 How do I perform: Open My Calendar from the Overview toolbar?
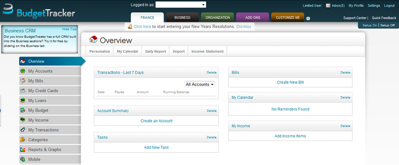click(x=128, y=51)
